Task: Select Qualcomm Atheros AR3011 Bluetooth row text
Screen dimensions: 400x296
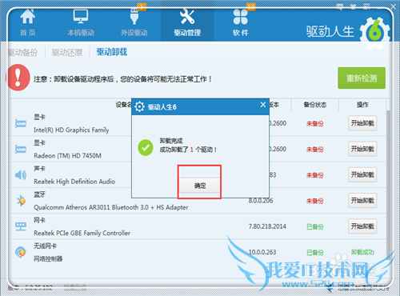Action: [x=111, y=207]
